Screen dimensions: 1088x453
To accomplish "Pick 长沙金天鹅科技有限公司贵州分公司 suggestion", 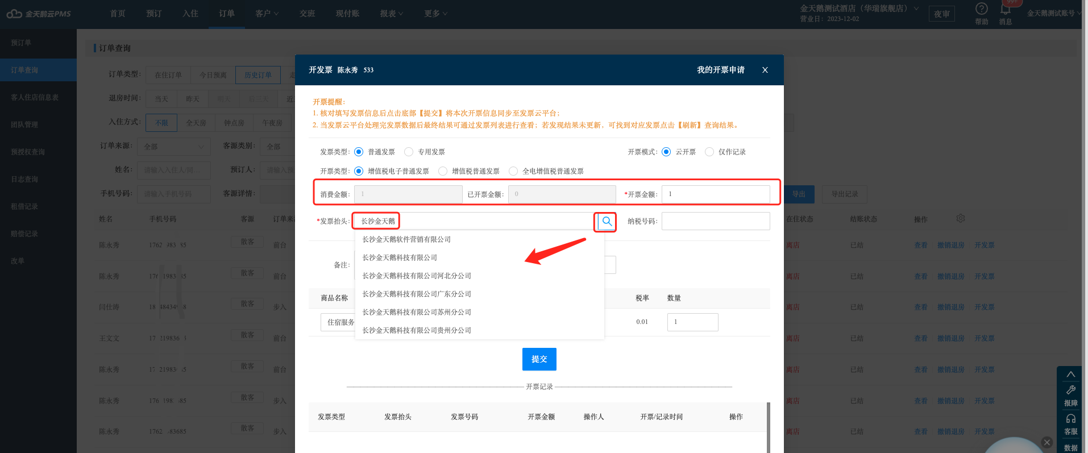I will coord(479,330).
